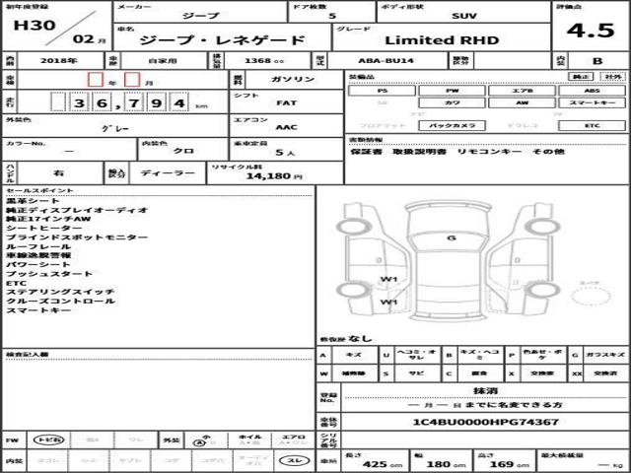Click the G mark on the windshield diagram
This screenshot has height=473, width=631.
(452, 238)
